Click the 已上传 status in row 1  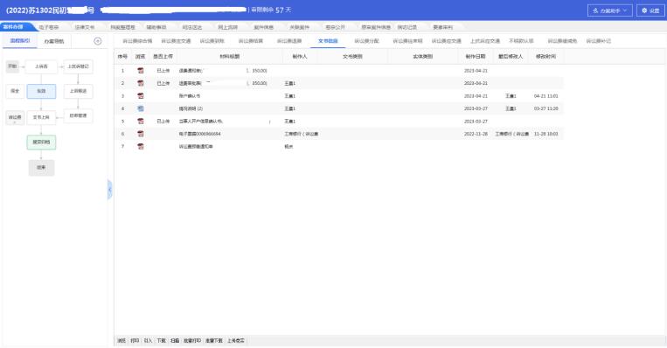pyautogui.click(x=163, y=71)
